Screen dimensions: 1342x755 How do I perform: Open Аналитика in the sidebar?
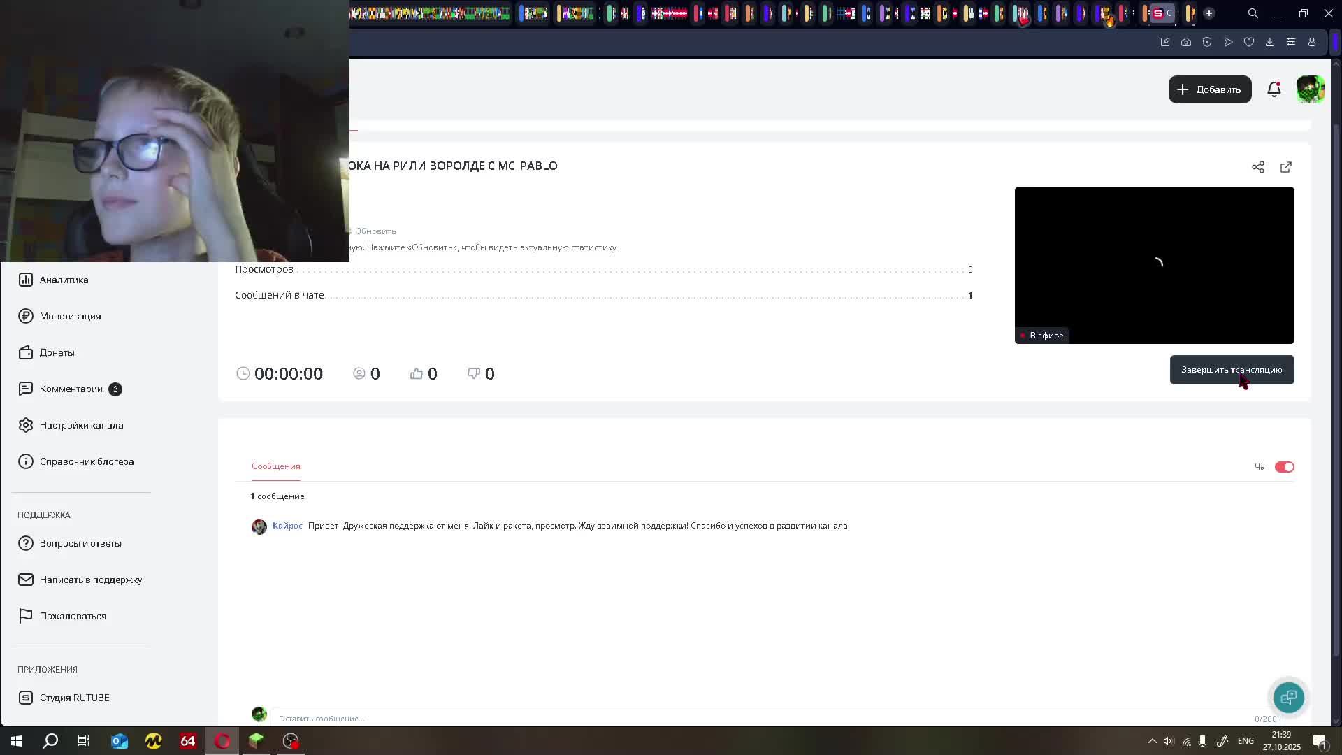coord(64,280)
